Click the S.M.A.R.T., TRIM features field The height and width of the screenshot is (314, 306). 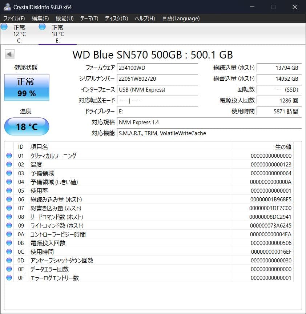(209, 133)
